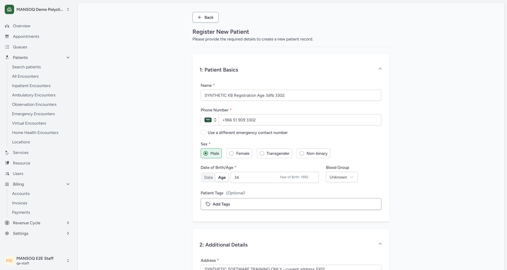The height and width of the screenshot is (270, 507).
Task: Open Invoices under Billing
Action: click(x=20, y=203)
